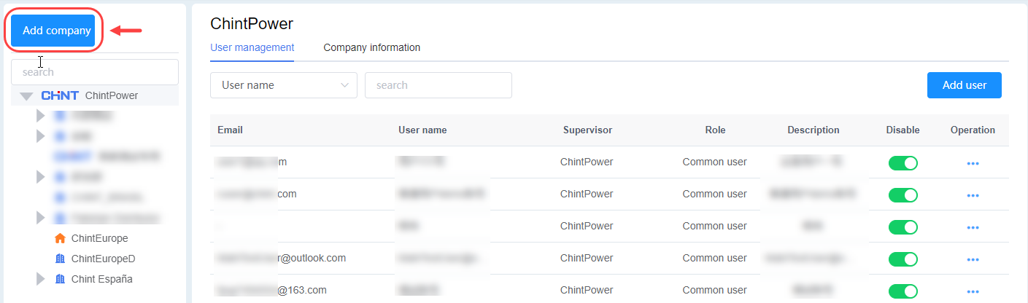Open the operation menu for the outlook.com user
Image resolution: width=1028 pixels, height=303 pixels.
[973, 260]
